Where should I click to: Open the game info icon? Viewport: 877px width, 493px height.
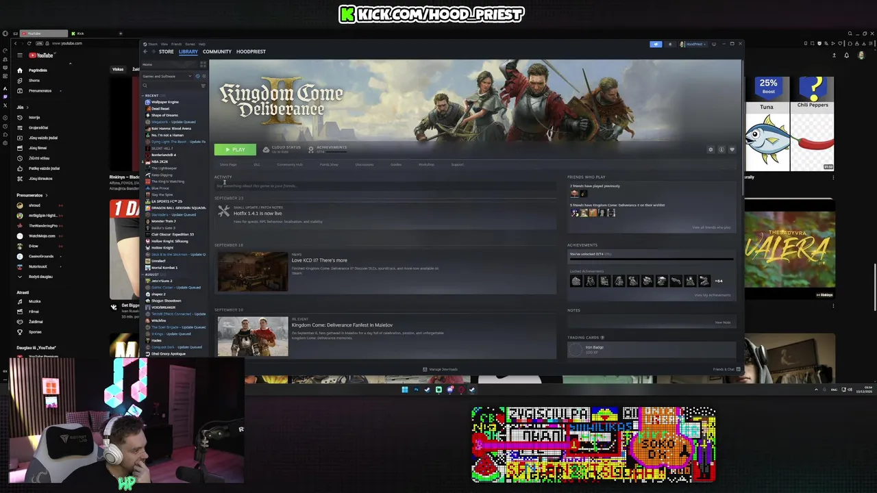721,149
